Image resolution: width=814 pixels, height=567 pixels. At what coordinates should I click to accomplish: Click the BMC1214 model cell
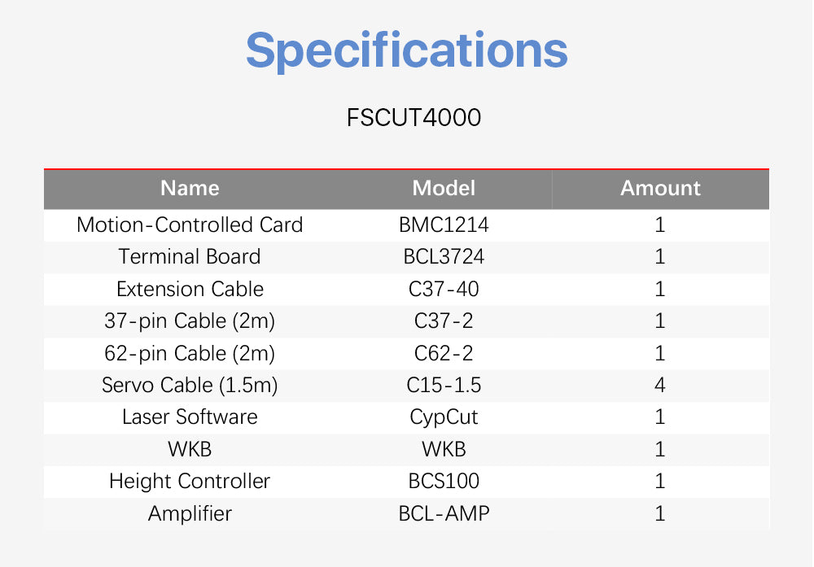[x=444, y=225]
